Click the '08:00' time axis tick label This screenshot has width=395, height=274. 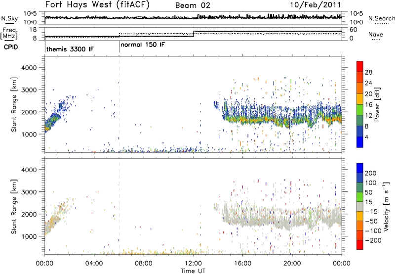[x=144, y=264]
